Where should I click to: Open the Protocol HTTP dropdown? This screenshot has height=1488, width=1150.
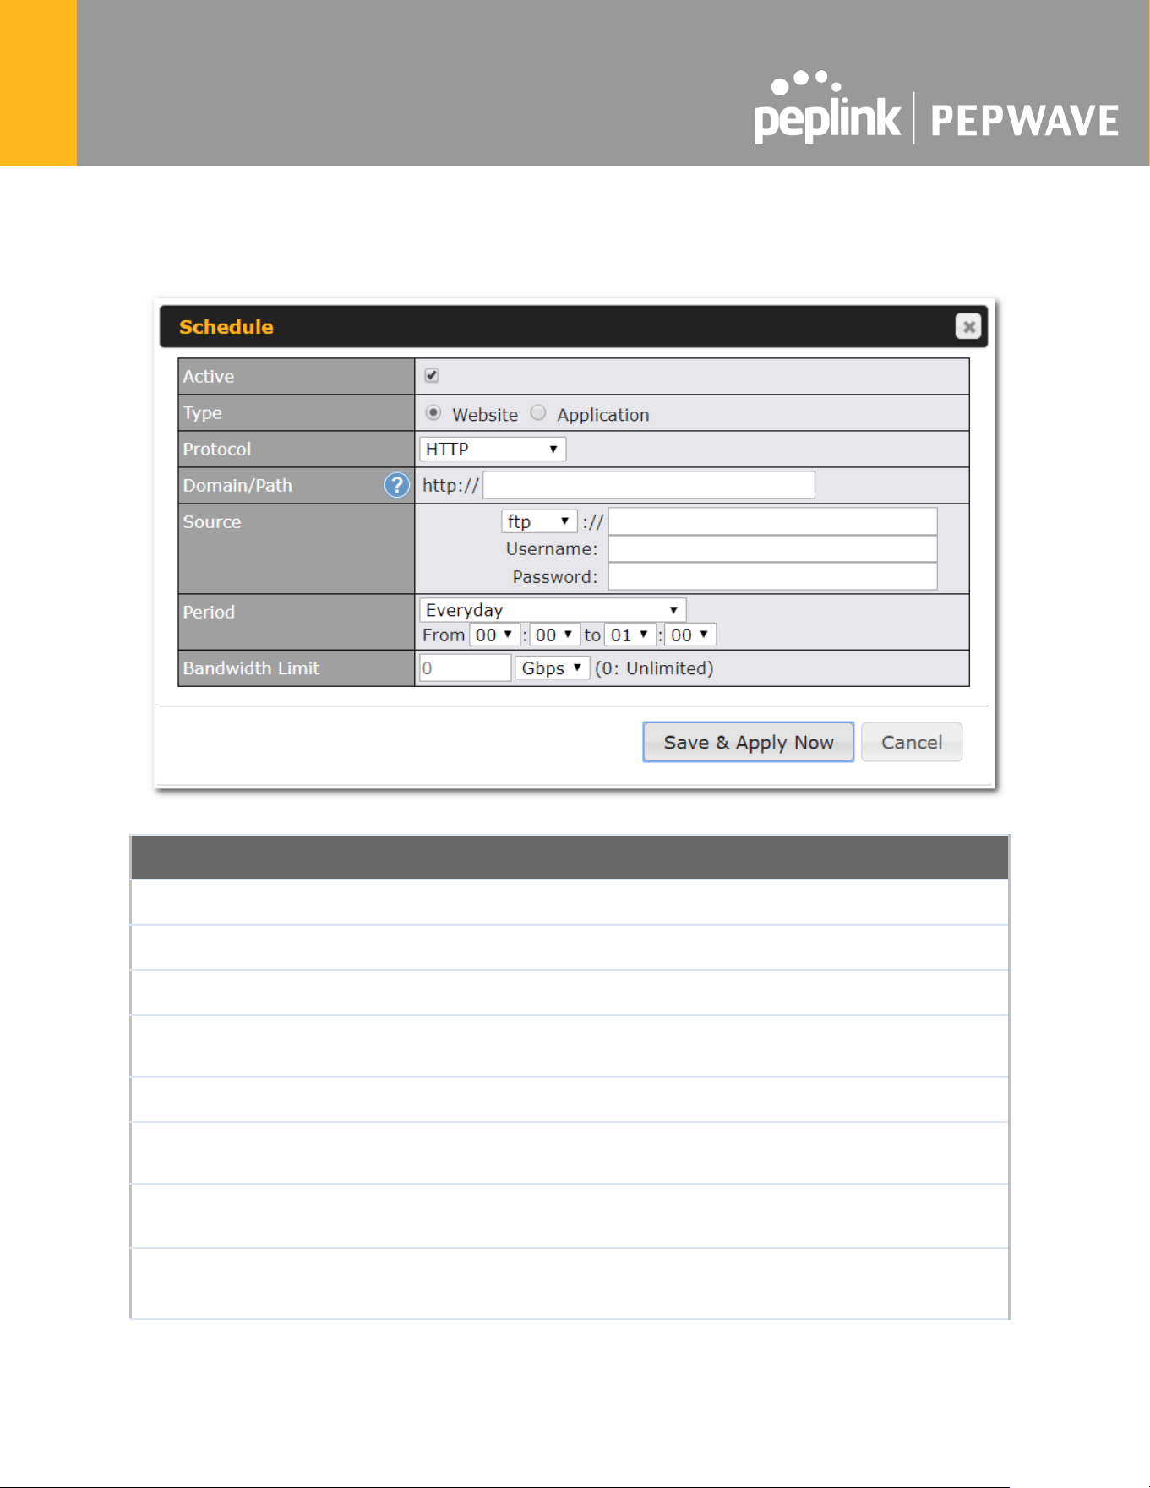point(493,449)
